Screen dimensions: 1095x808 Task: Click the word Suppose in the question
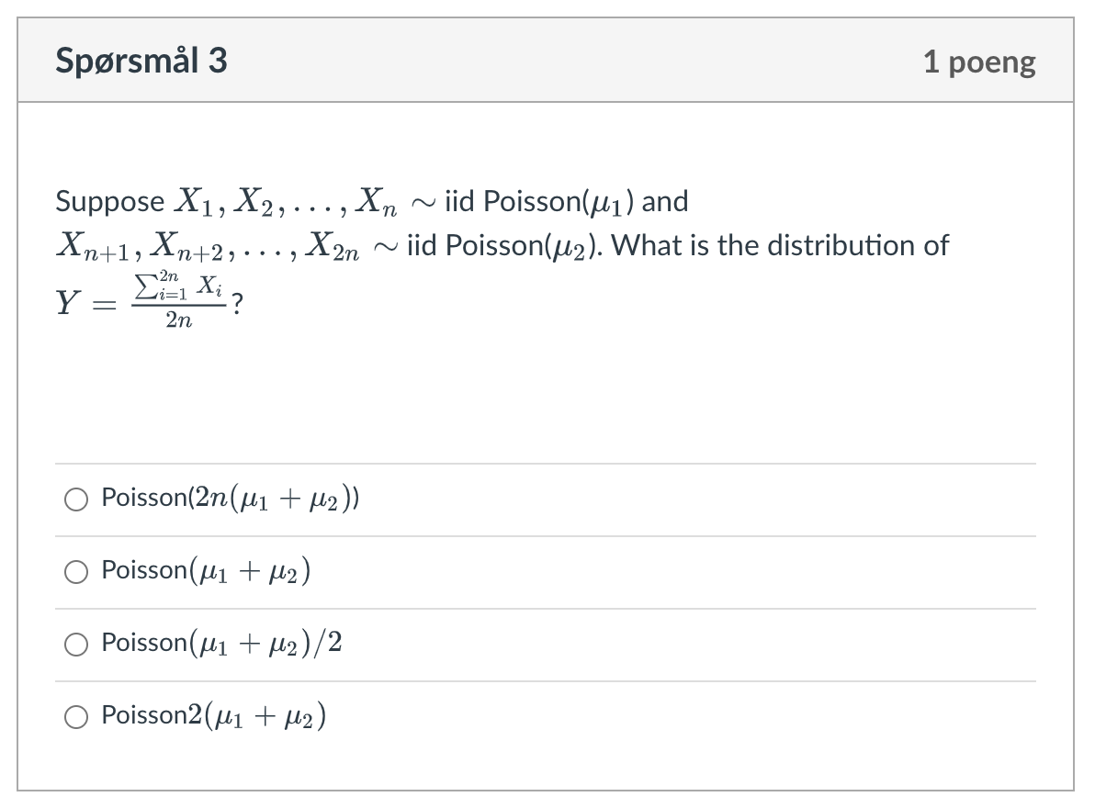pyautogui.click(x=109, y=202)
